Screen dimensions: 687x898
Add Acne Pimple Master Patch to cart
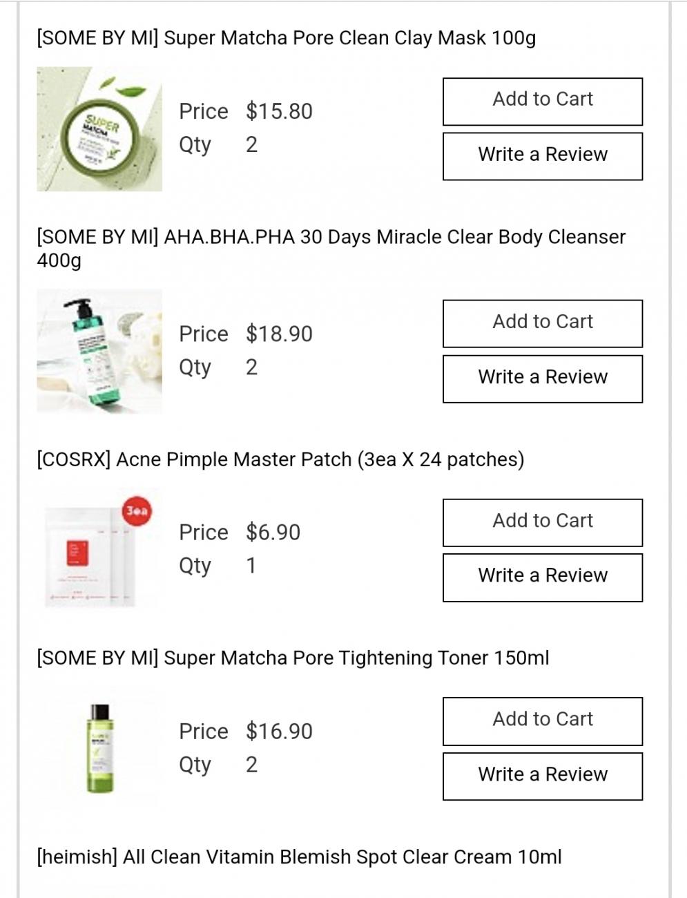(x=543, y=522)
